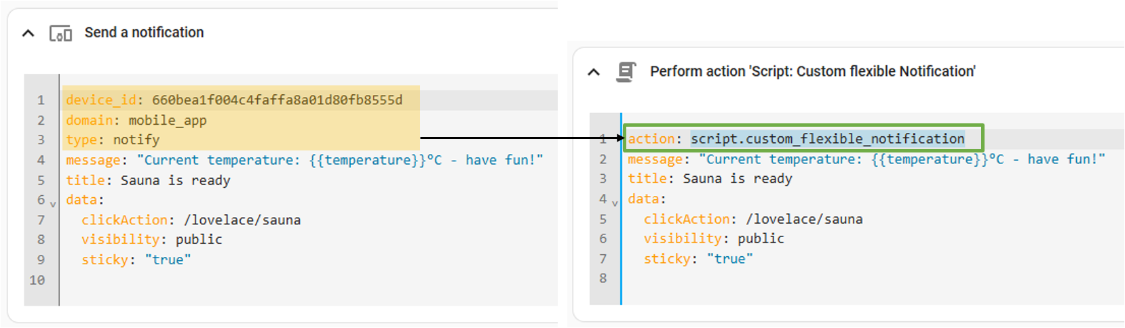Click the message line in the left editor
The width and height of the screenshot is (1125, 328).
304,161
